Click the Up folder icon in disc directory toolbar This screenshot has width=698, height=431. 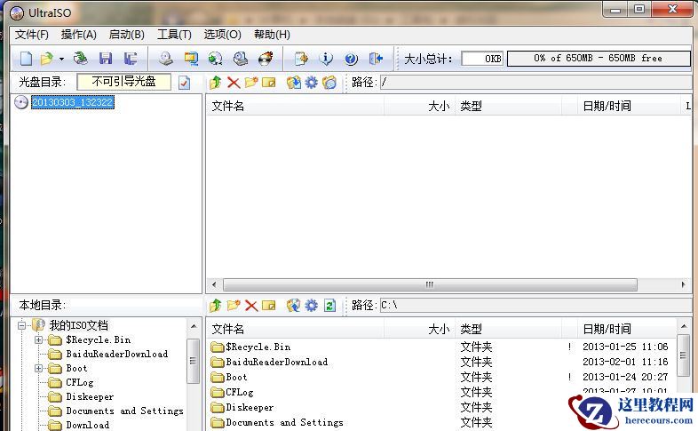[x=216, y=82]
